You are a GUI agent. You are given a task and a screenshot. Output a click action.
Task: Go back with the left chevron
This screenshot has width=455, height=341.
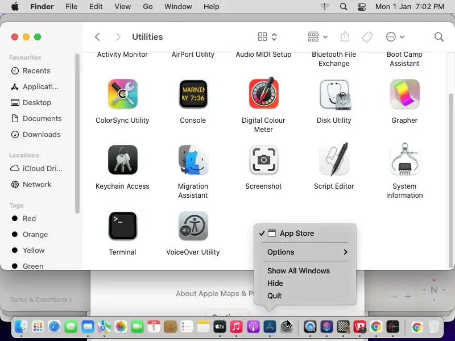(97, 37)
